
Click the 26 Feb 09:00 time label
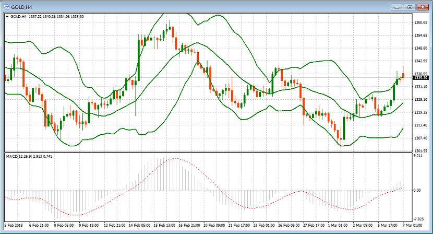(x=289, y=226)
